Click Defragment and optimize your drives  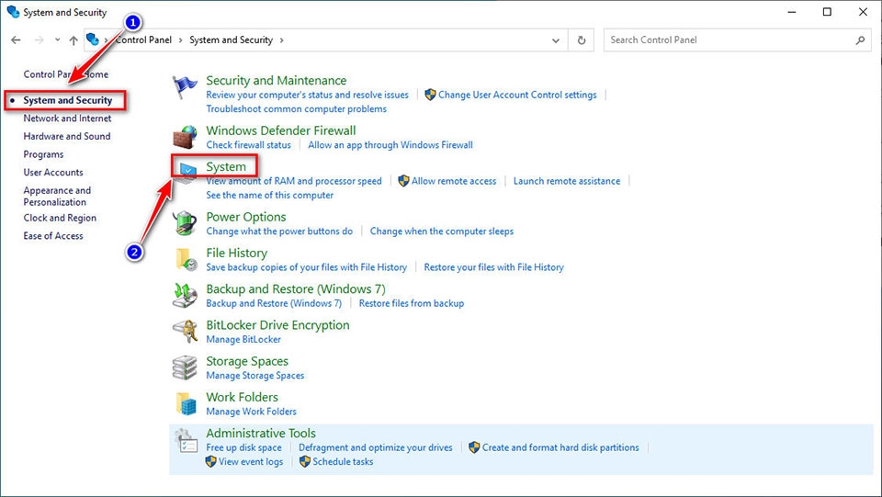tap(376, 447)
